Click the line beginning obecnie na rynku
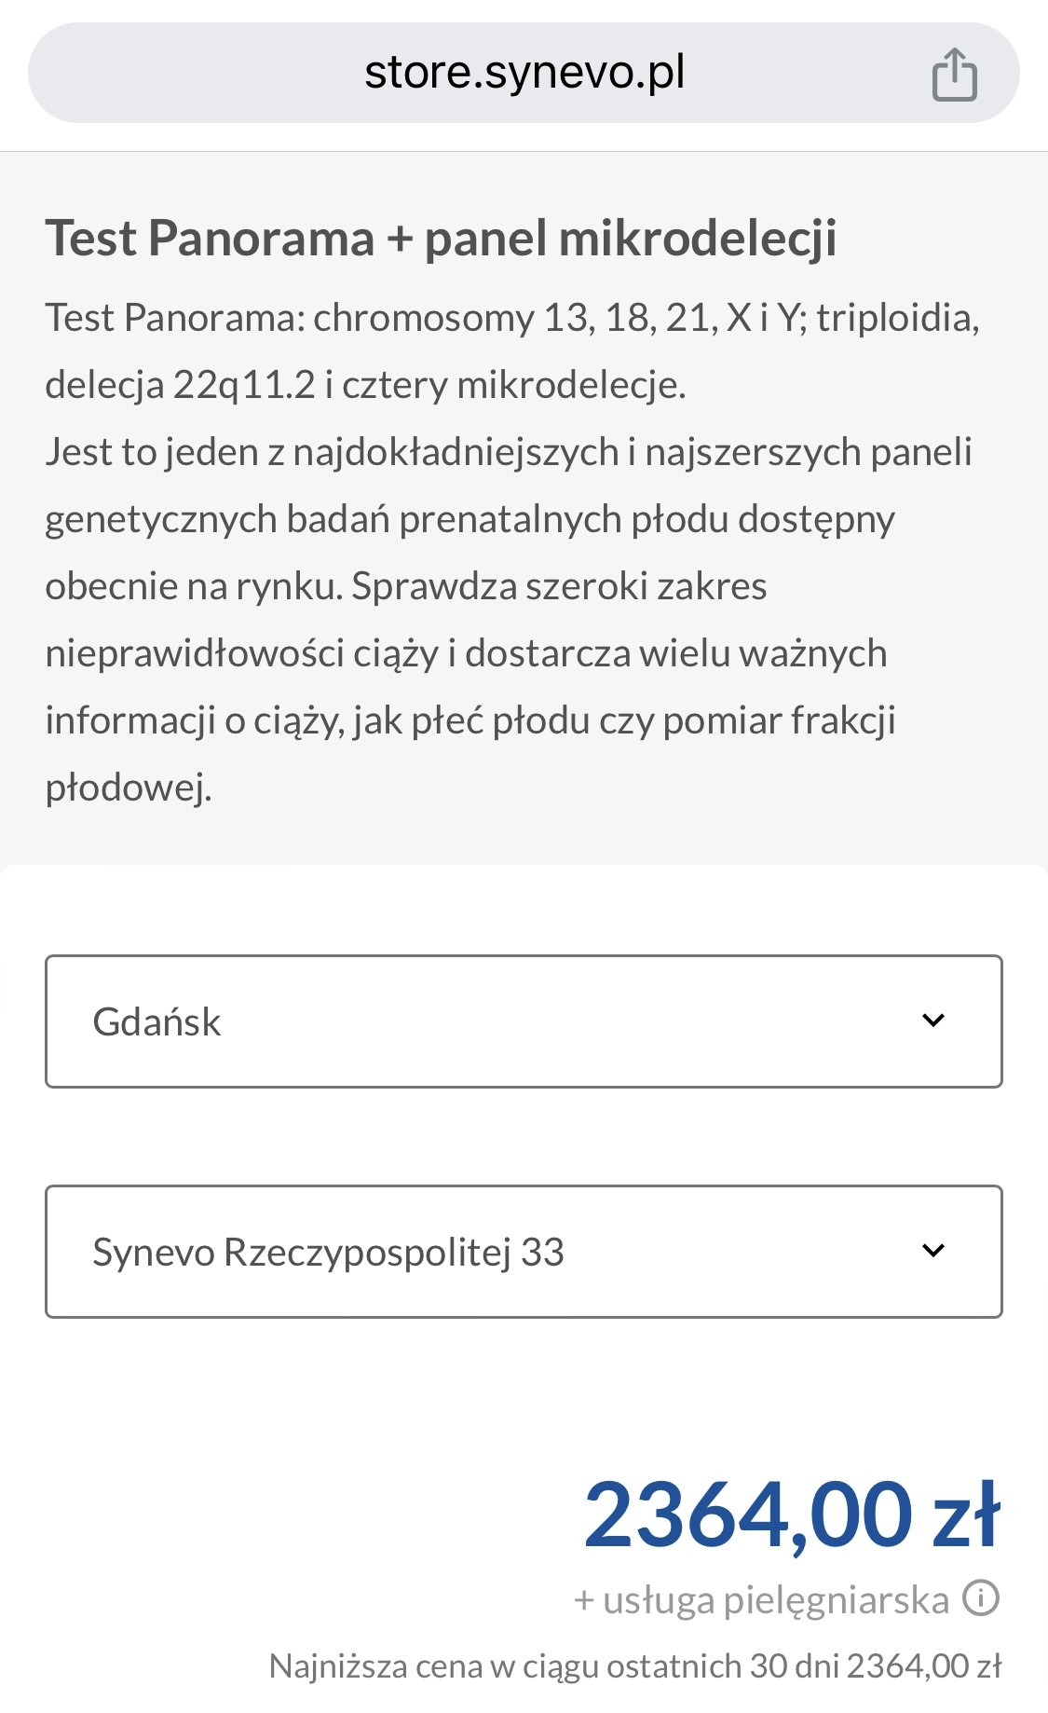Viewport: 1048px width, 1713px height. 405,586
